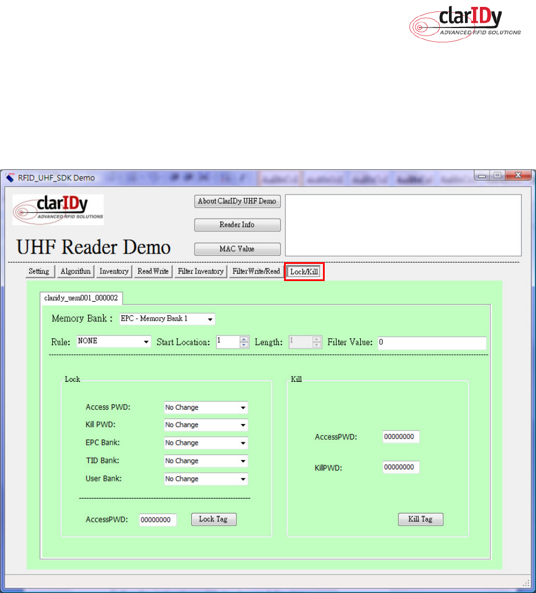Click the output text box beside the buttons
This screenshot has height=593, width=536.
click(403, 226)
